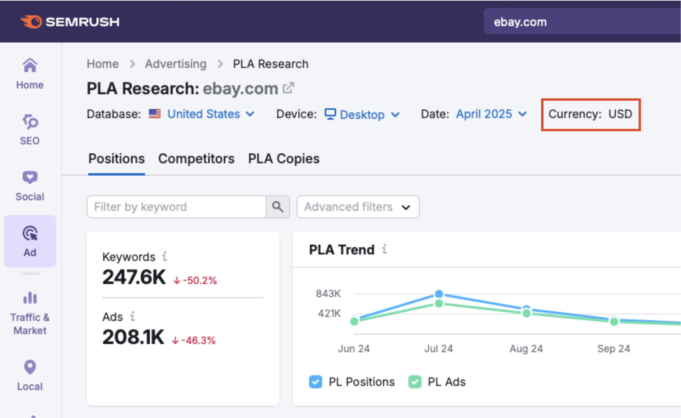
Task: Uncheck the PL Positions checkbox
Action: pyautogui.click(x=315, y=382)
